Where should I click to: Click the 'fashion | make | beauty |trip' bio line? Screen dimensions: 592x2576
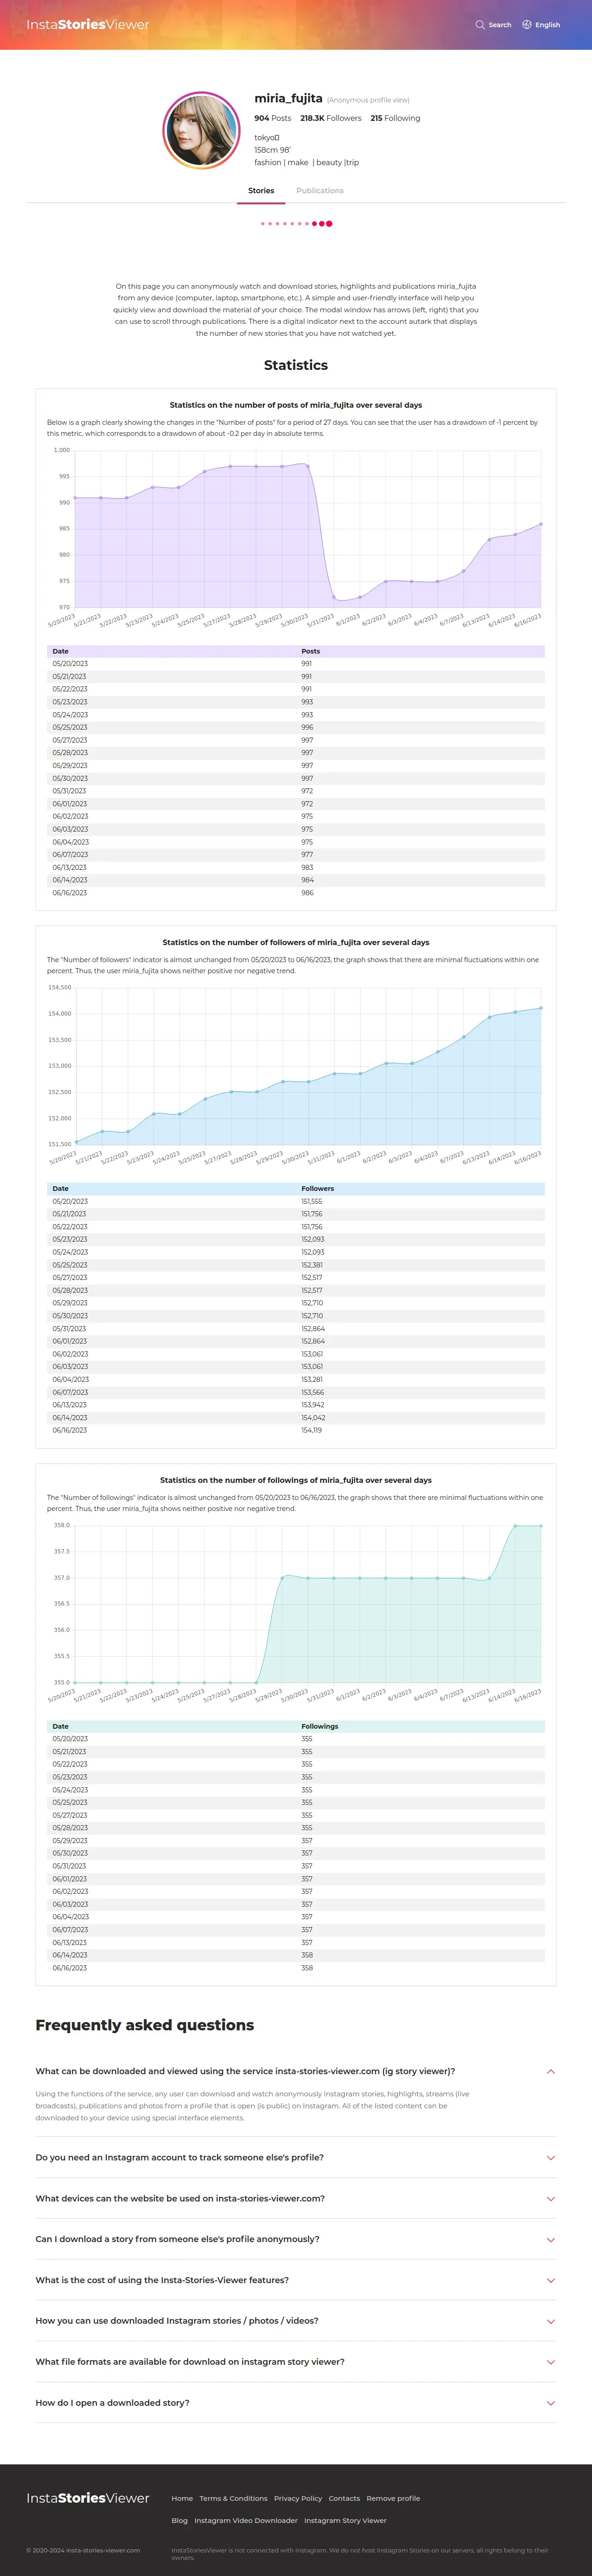[x=306, y=162]
